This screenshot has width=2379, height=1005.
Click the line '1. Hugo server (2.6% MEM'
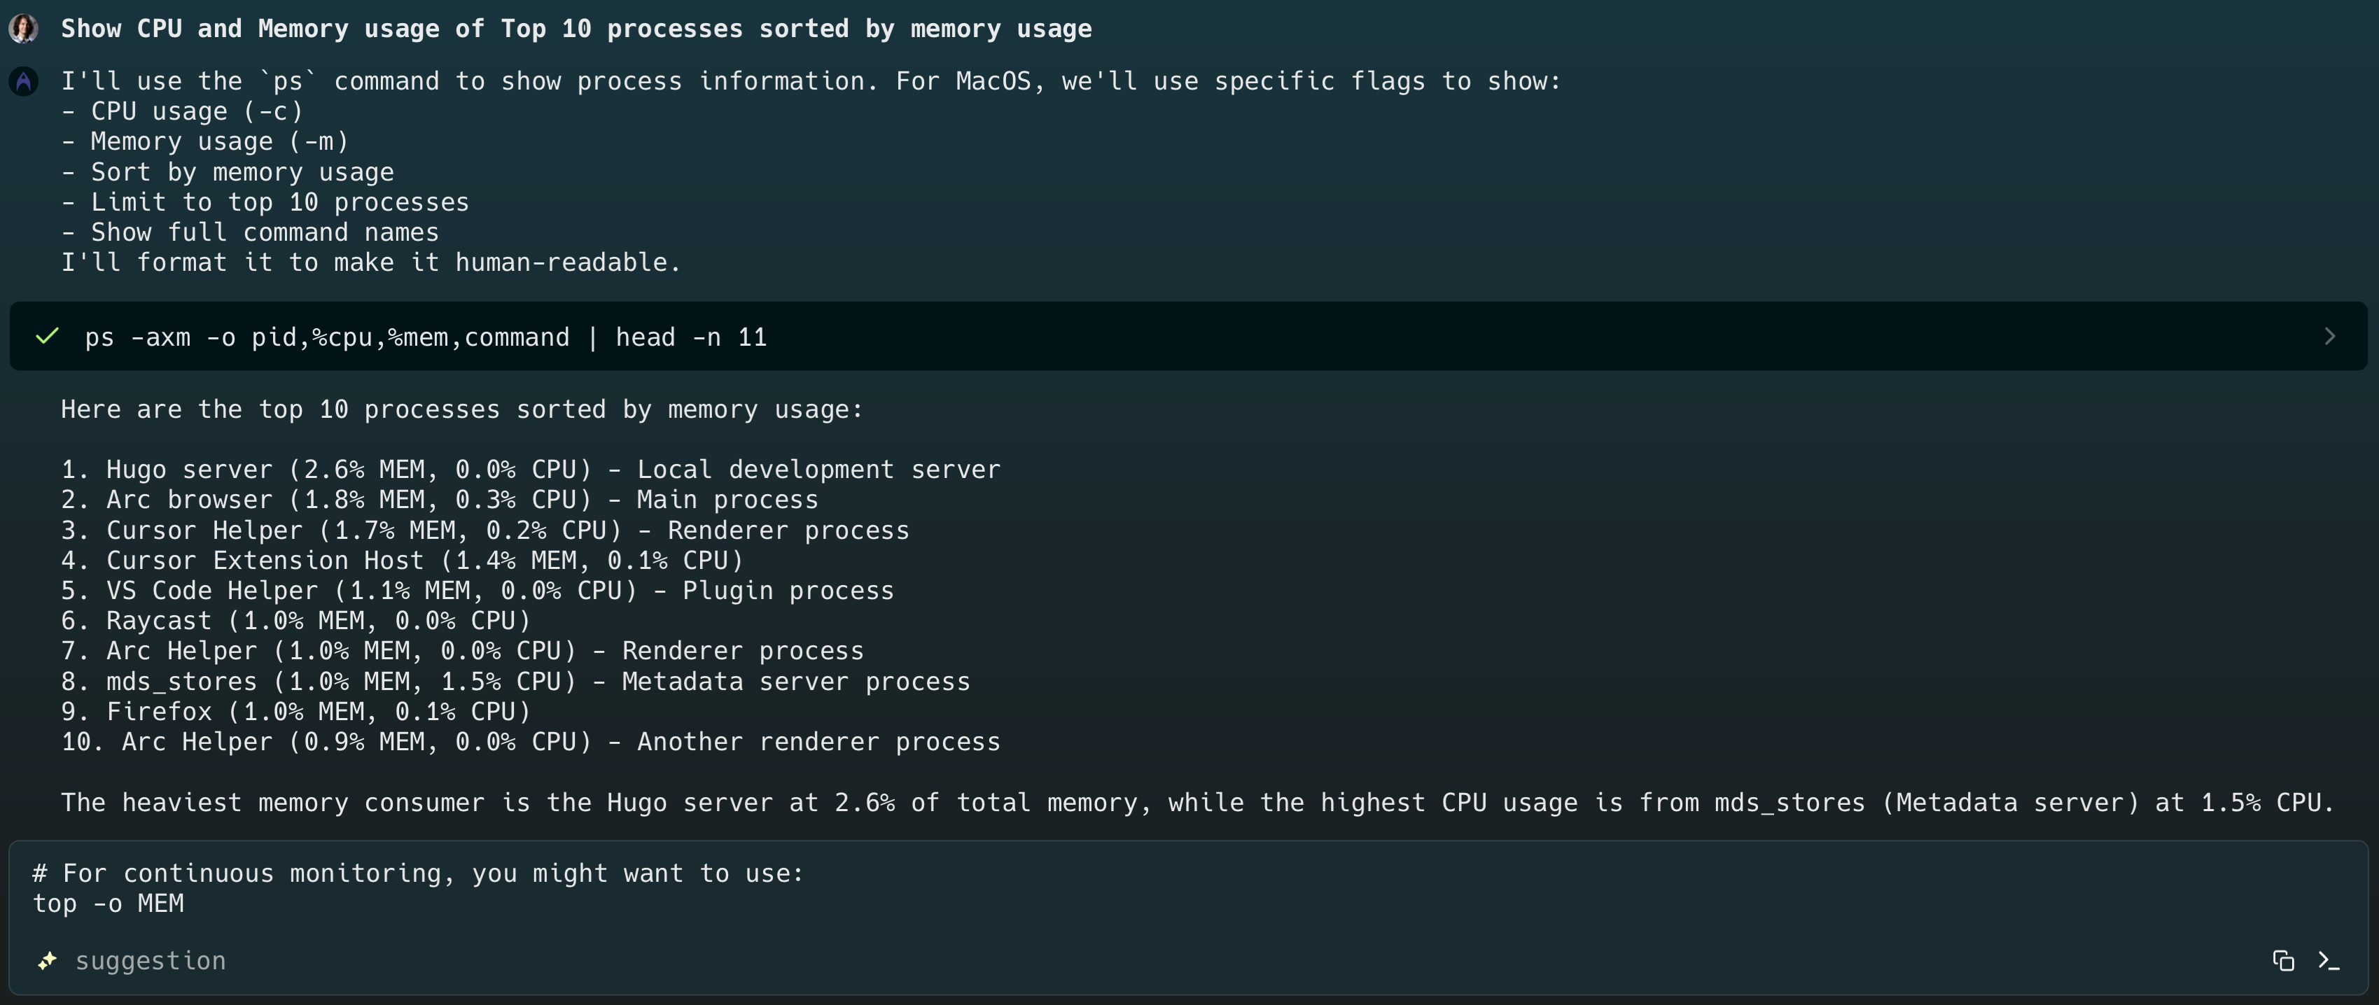point(531,470)
